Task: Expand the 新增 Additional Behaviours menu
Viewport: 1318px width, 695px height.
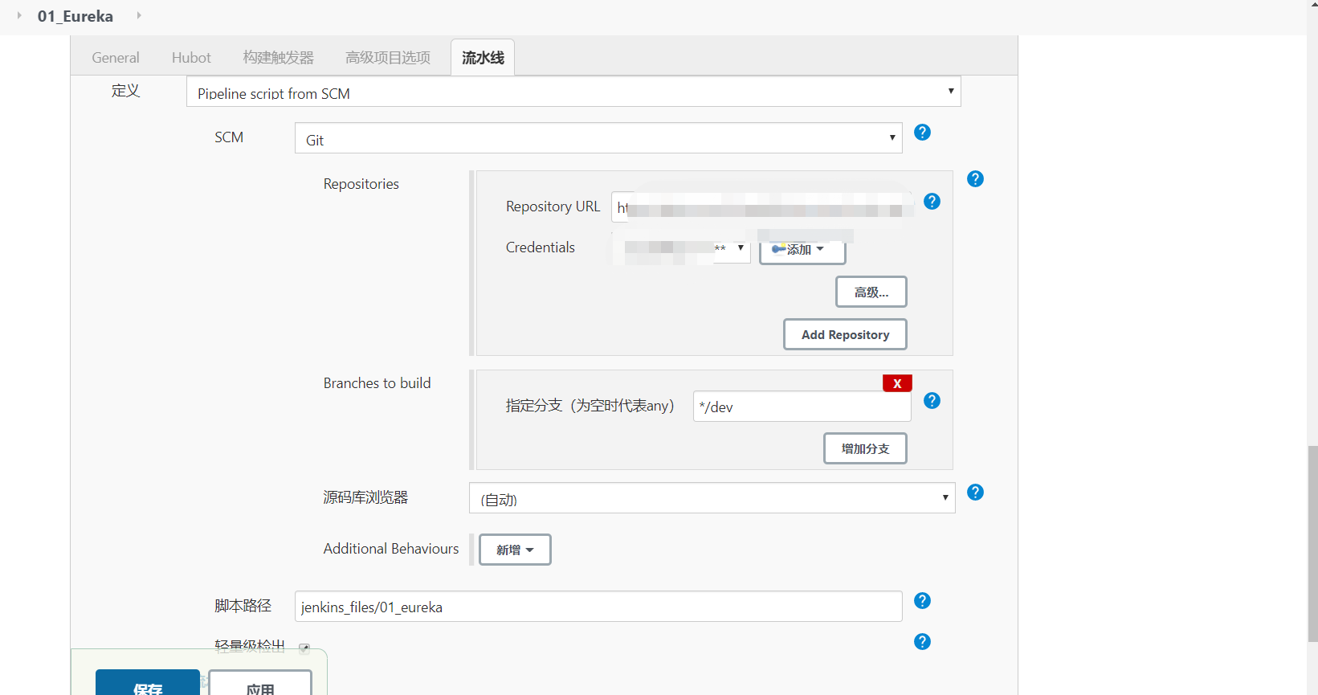Action: pos(515,550)
